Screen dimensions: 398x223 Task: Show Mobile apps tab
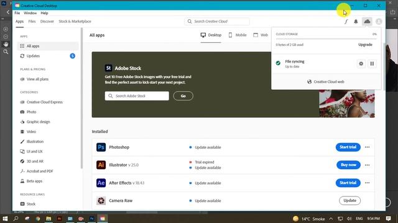(238, 35)
